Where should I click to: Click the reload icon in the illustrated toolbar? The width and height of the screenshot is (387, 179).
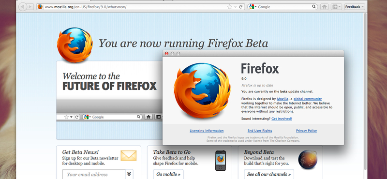click(77, 117)
